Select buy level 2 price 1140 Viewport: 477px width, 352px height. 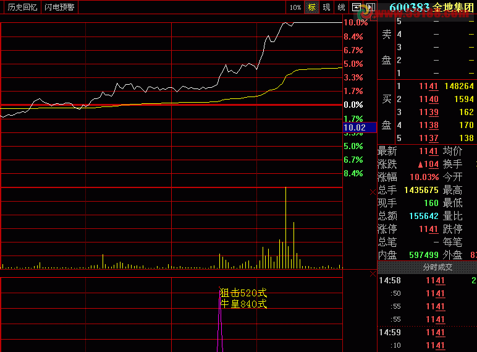(429, 99)
